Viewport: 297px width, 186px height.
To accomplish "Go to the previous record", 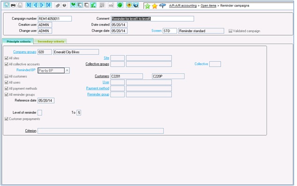I will (35, 5).
